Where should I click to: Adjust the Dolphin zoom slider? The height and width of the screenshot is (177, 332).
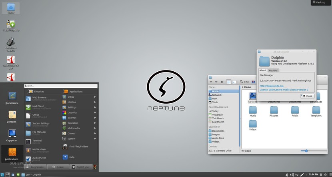pos(306,151)
